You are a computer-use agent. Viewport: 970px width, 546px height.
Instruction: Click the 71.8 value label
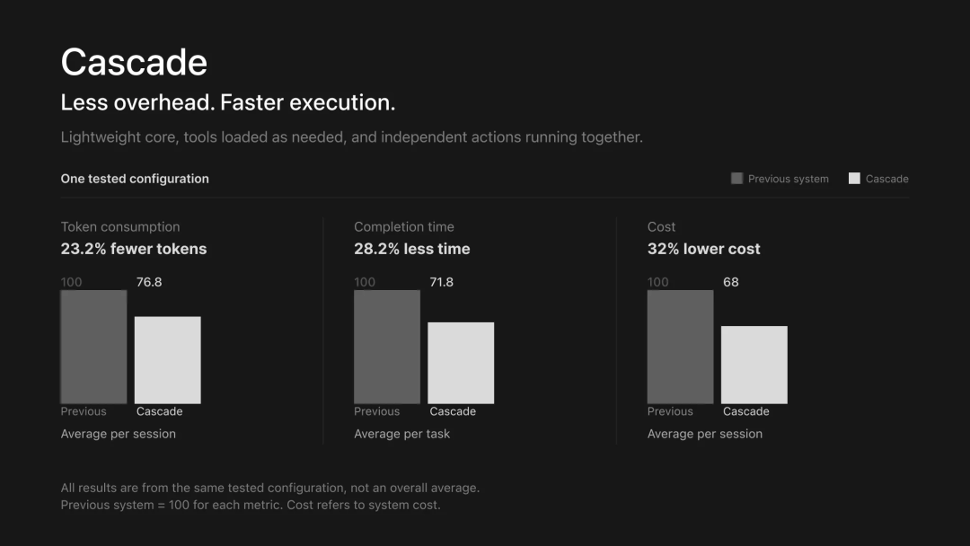tap(441, 282)
